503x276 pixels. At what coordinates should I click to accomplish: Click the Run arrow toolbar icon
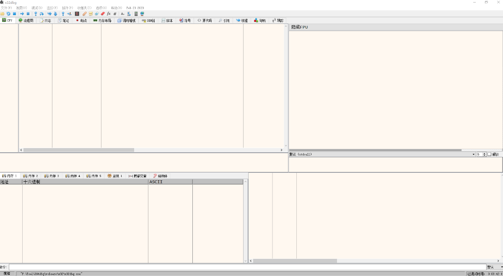click(22, 14)
